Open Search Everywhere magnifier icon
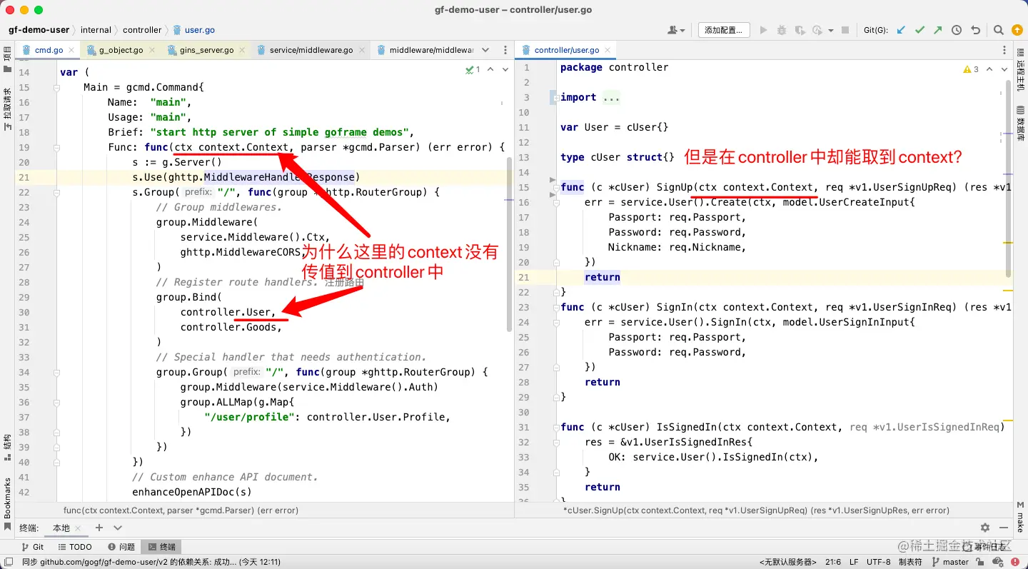The height and width of the screenshot is (569, 1028). tap(999, 30)
